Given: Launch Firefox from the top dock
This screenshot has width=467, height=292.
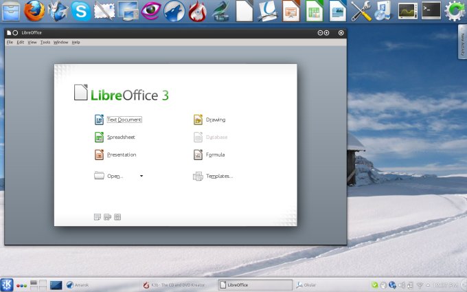Looking at the screenshot, I should [34, 11].
